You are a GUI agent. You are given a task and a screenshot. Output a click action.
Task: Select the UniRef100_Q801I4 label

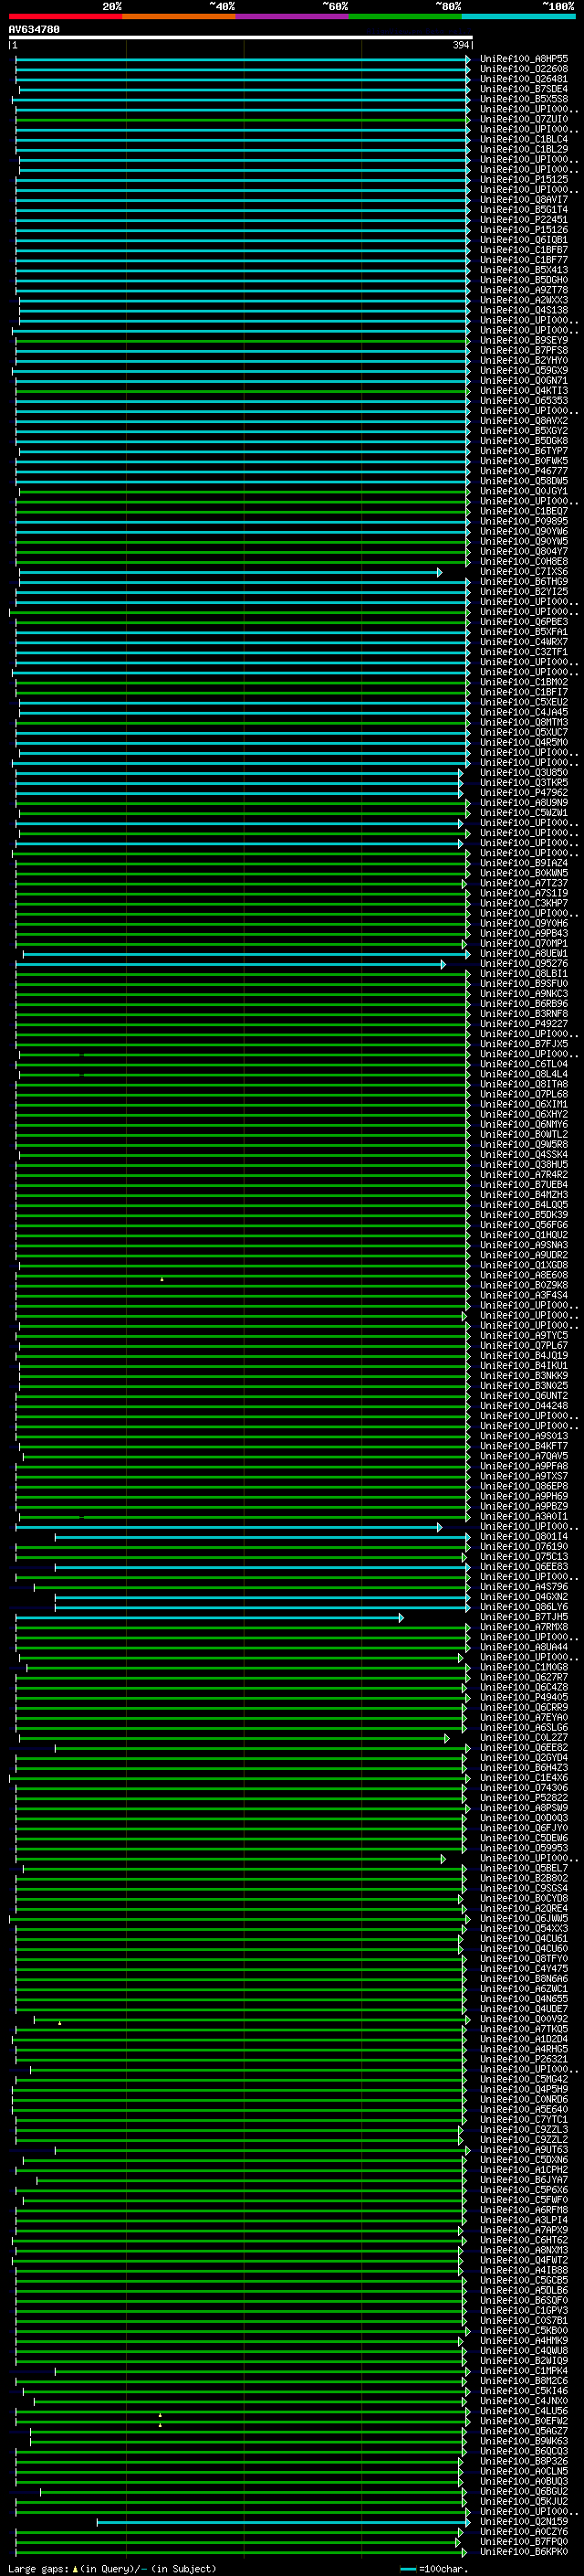pyautogui.click(x=523, y=1537)
